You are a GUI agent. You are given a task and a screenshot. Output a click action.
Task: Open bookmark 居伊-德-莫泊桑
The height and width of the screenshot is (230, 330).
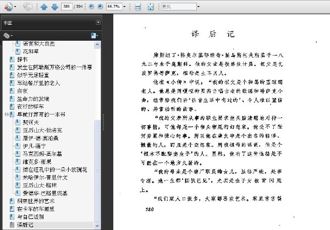coord(41,138)
